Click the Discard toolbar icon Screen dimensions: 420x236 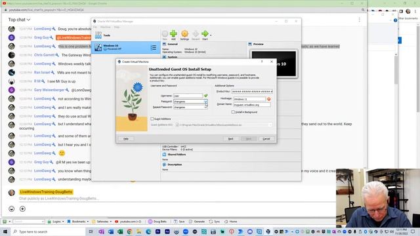[196, 33]
